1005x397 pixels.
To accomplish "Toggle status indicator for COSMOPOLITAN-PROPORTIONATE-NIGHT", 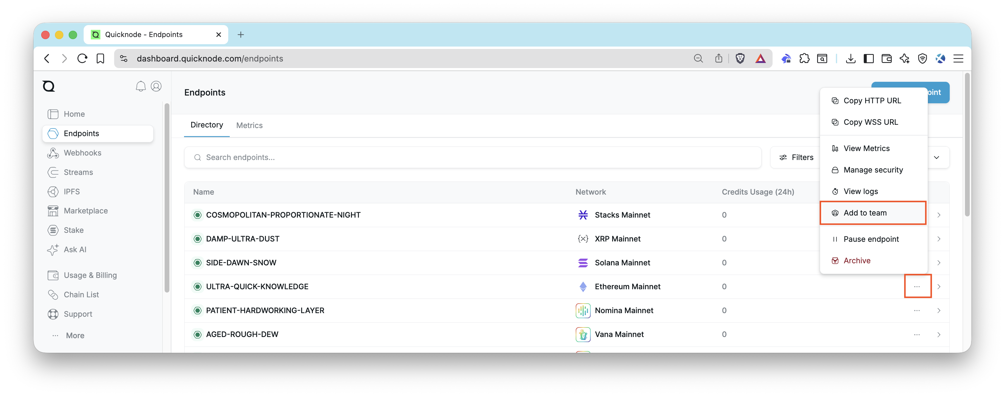I will [x=197, y=215].
